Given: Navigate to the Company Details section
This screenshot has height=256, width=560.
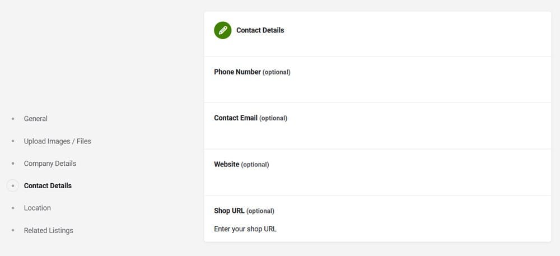Looking at the screenshot, I should (50, 164).
